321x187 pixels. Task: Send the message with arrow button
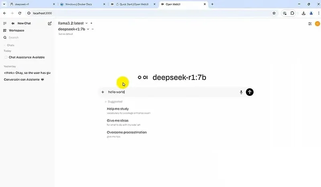click(250, 92)
